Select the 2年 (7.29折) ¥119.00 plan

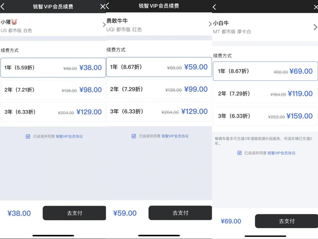click(265, 94)
